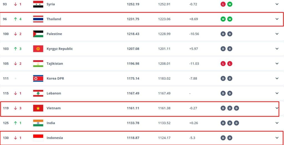284x145 pixels.
Task: Expand the Indonesia row chevron
Action: pyautogui.click(x=277, y=138)
